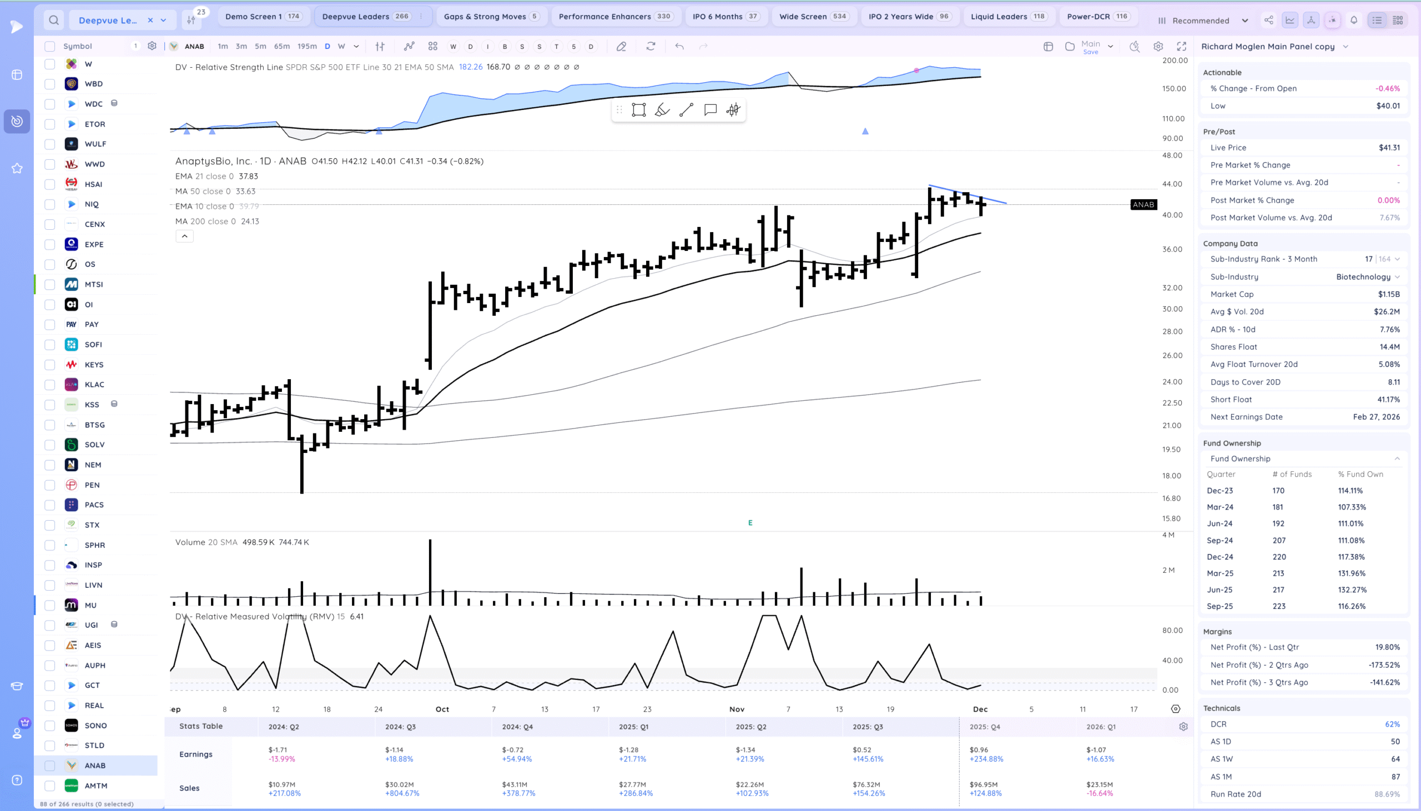Click the indicators icon in chart toolbar
The width and height of the screenshot is (1421, 811).
pos(409,46)
